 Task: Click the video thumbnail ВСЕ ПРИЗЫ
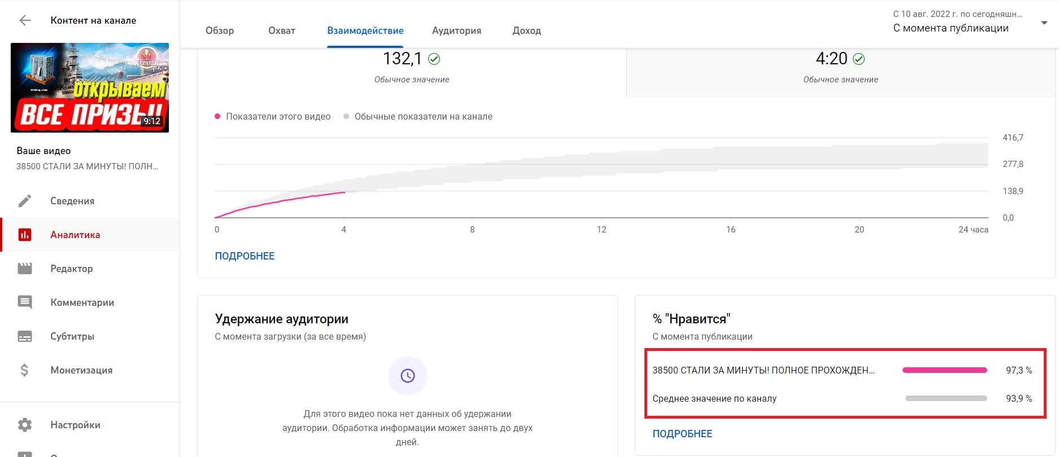point(90,87)
